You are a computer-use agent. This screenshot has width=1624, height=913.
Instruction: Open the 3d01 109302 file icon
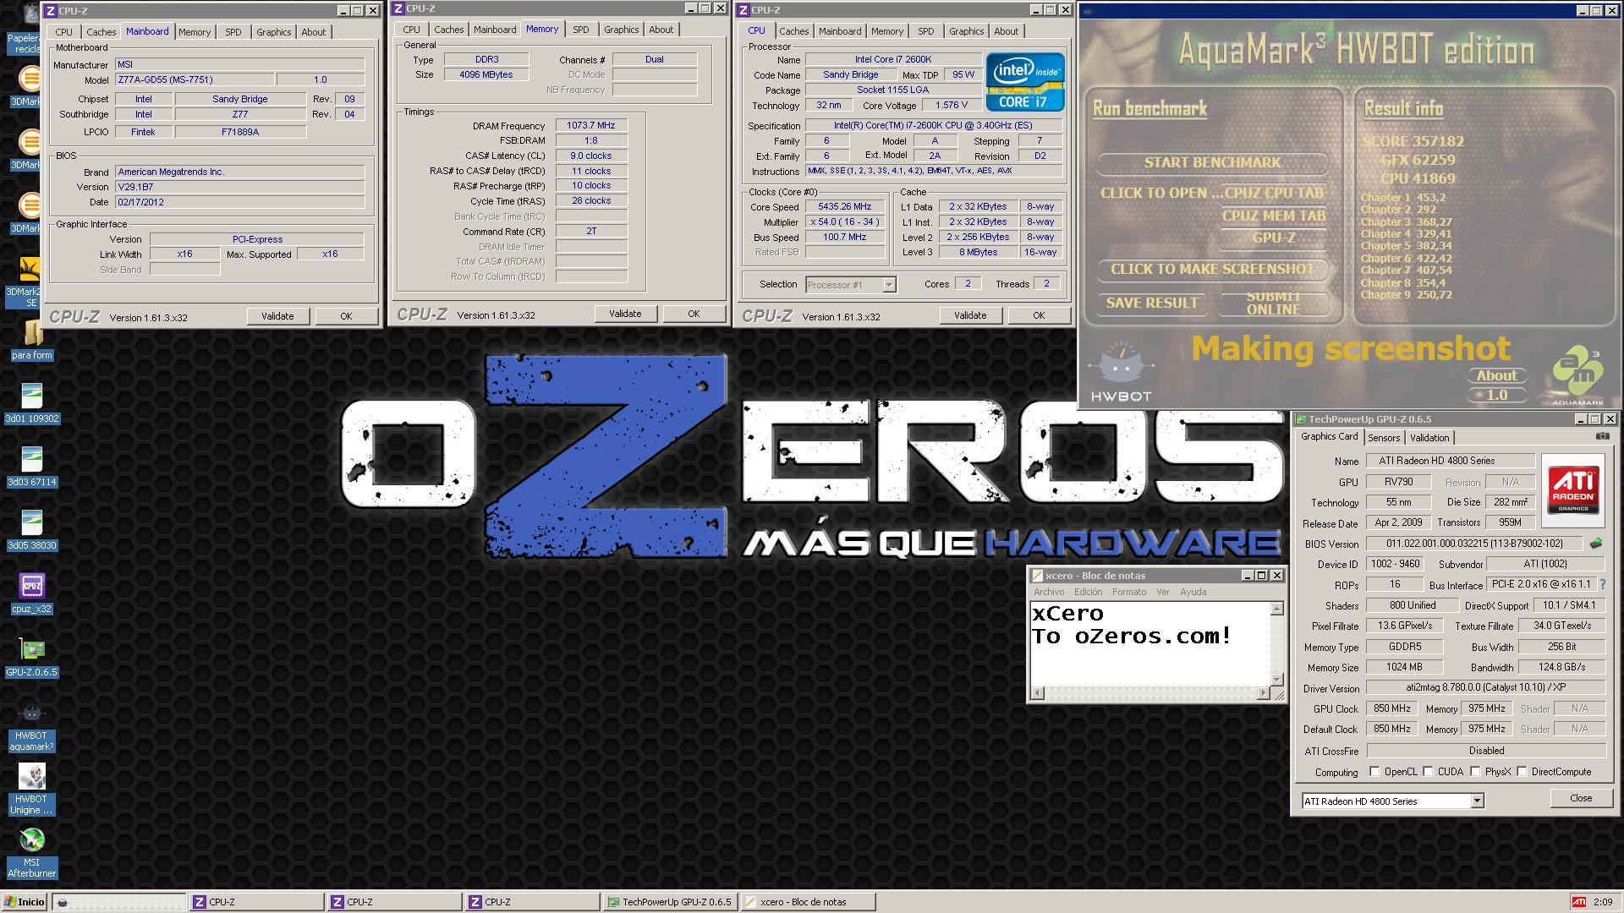coord(31,403)
